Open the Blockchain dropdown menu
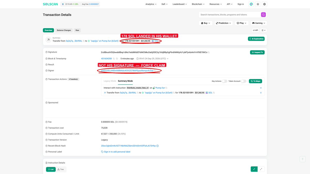310x174 pixels. [198, 4]
